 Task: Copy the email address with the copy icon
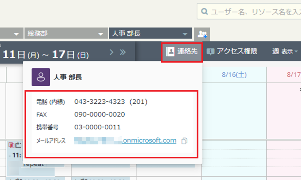click(184, 141)
